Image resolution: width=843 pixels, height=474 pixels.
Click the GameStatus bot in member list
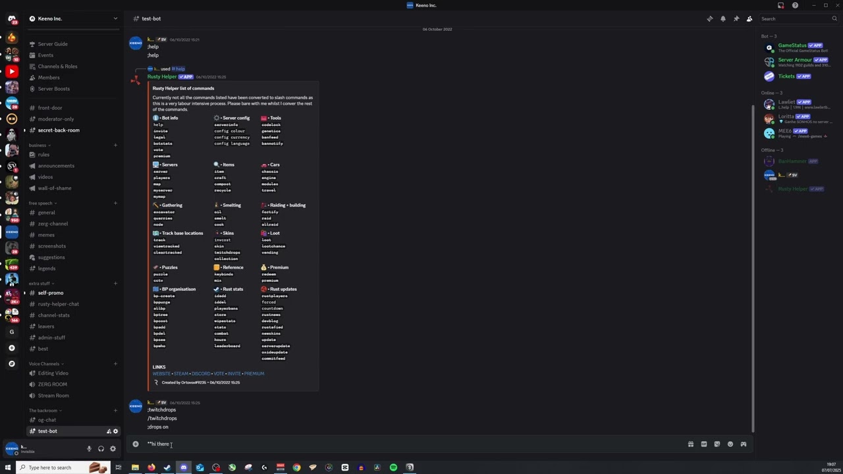coord(798,47)
